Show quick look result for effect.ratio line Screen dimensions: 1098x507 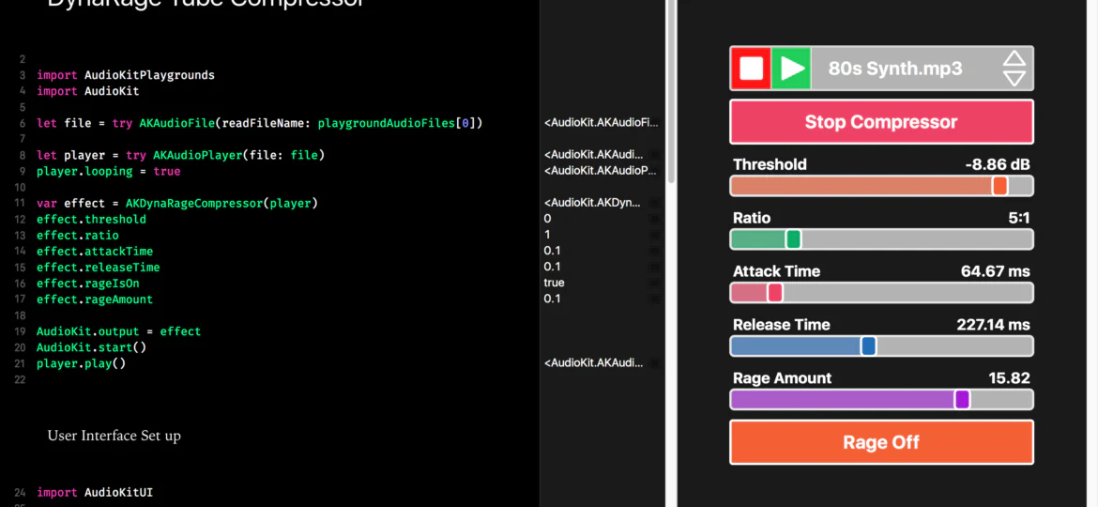(655, 235)
